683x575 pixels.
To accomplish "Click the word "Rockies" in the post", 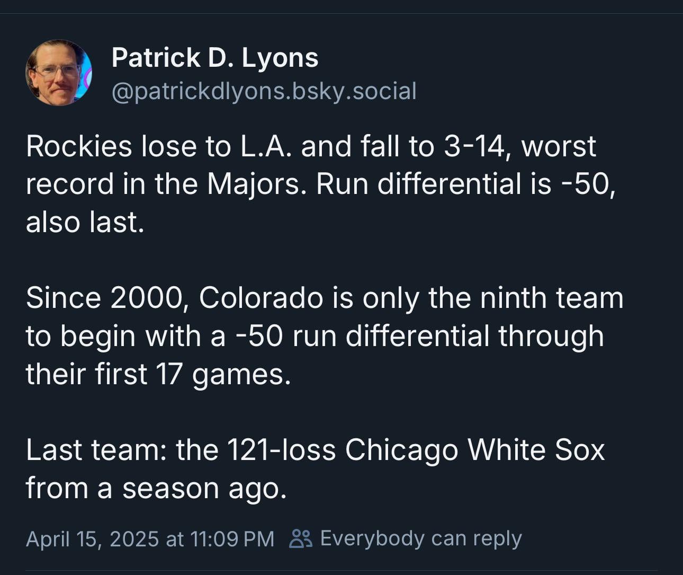I will [79, 146].
